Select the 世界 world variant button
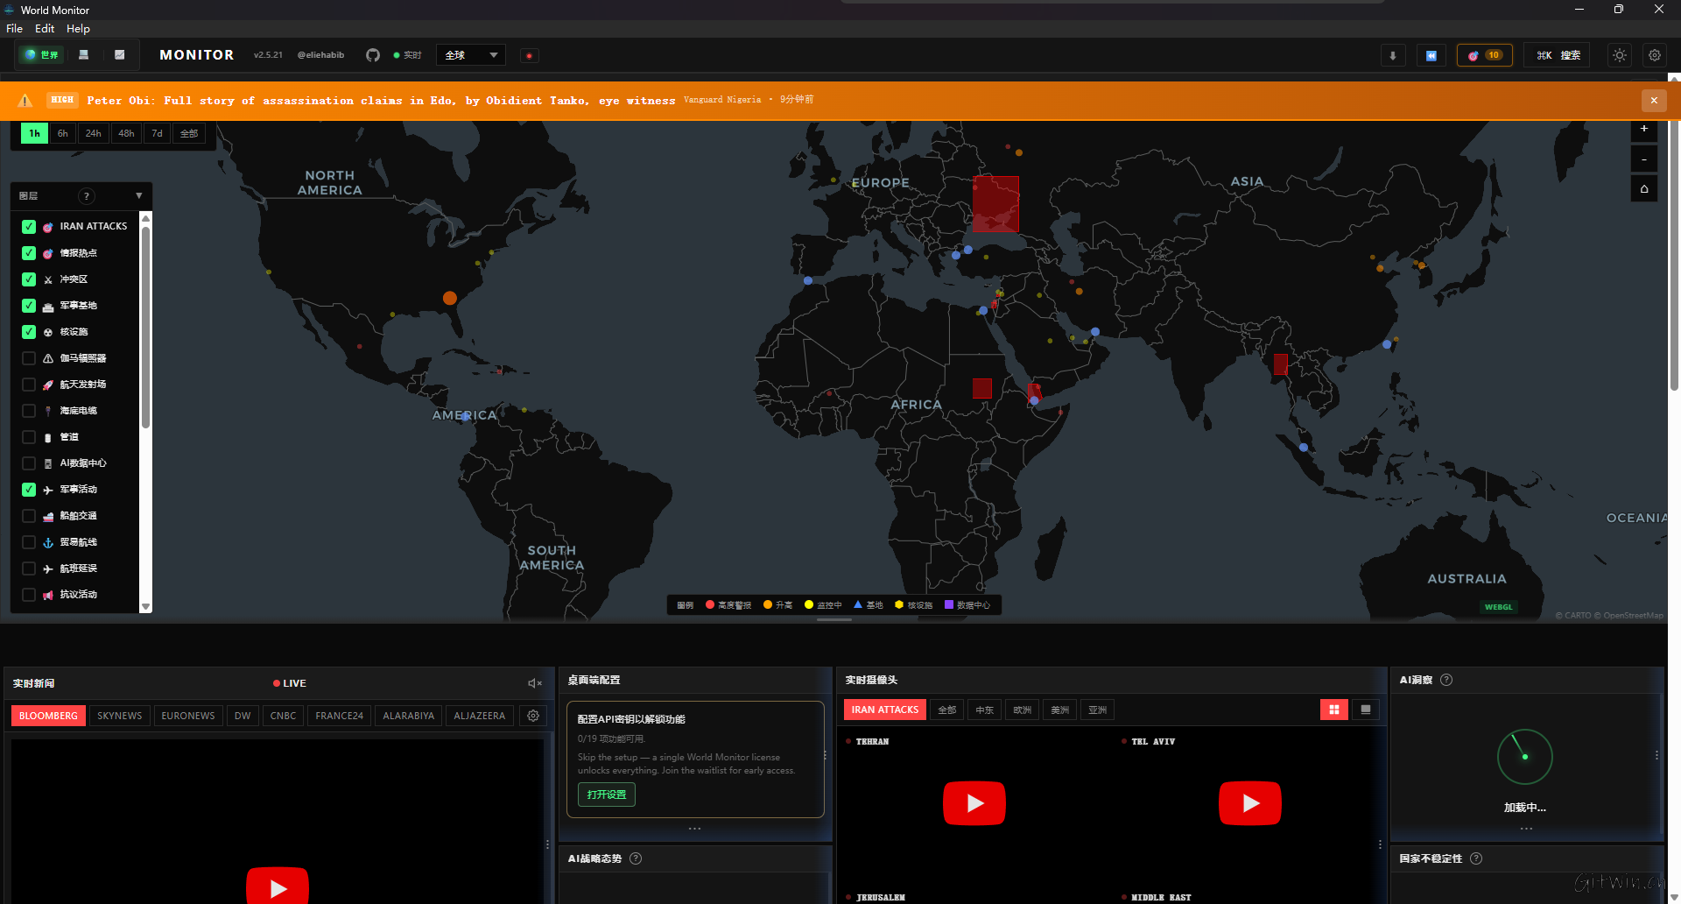Screen dimensions: 1681x904 pyautogui.click(x=41, y=55)
